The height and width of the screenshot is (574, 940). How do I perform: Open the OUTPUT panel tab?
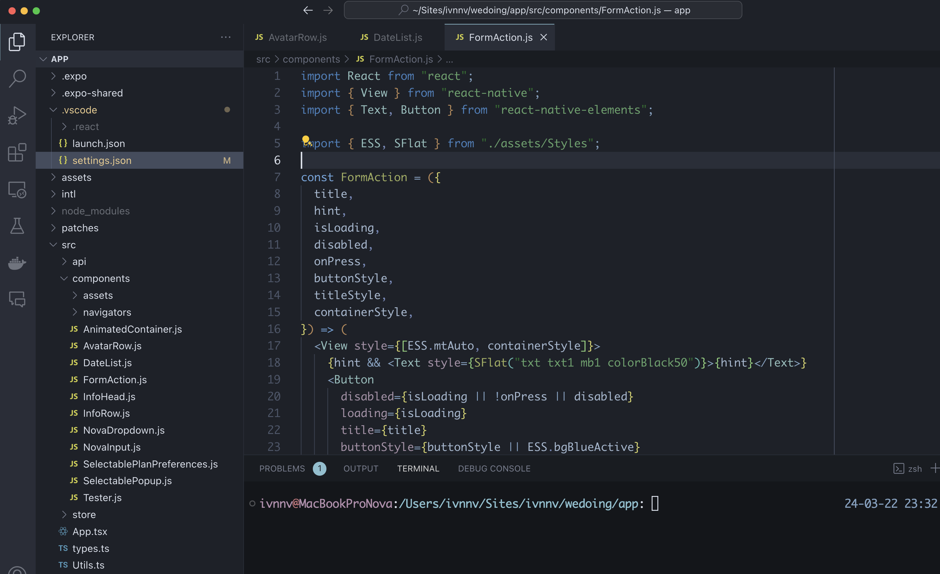[361, 468]
